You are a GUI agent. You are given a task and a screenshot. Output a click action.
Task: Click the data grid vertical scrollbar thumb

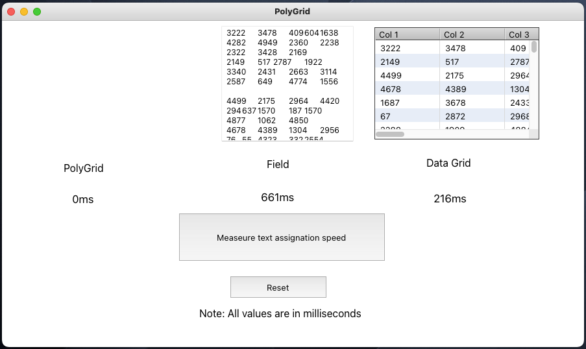click(x=534, y=47)
